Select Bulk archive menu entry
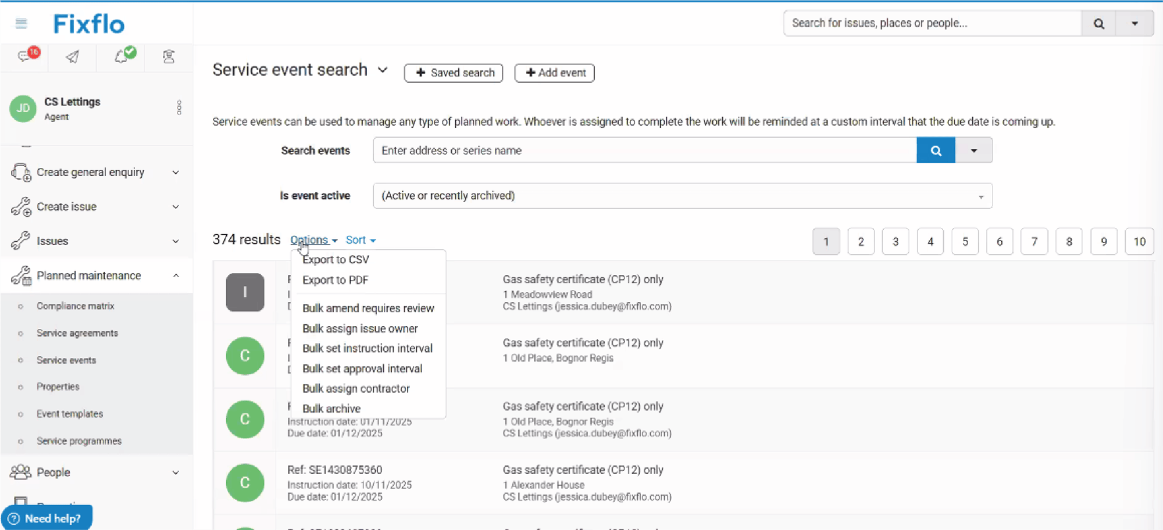Image resolution: width=1163 pixels, height=530 pixels. [331, 409]
